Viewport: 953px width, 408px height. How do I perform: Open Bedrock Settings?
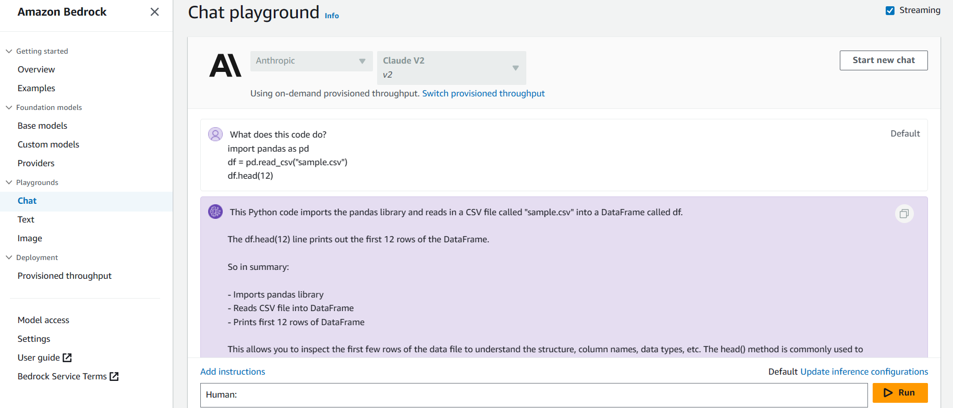[x=34, y=339]
